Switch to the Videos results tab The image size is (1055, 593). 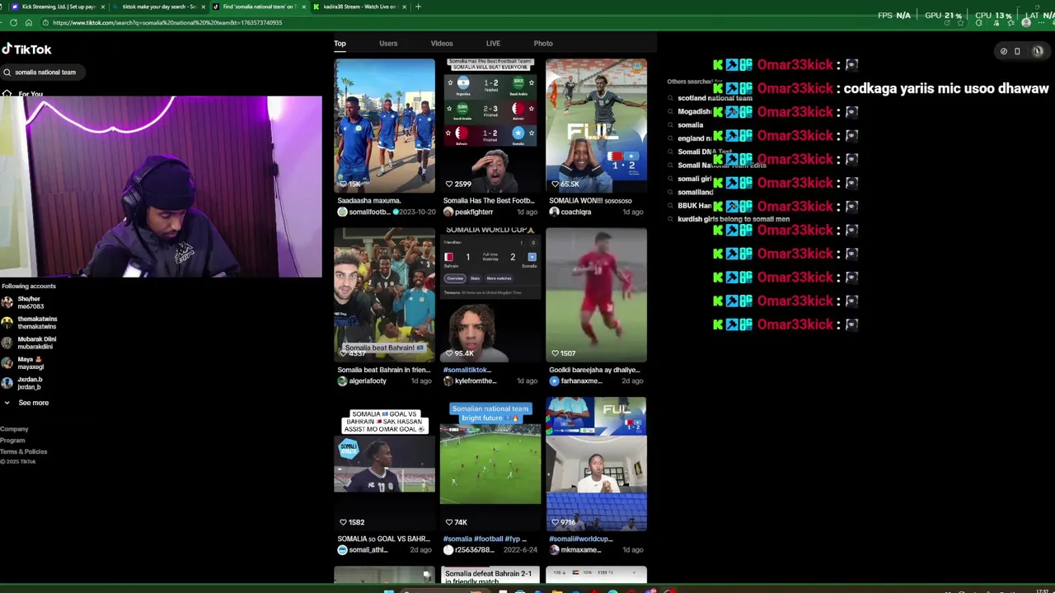coord(442,43)
